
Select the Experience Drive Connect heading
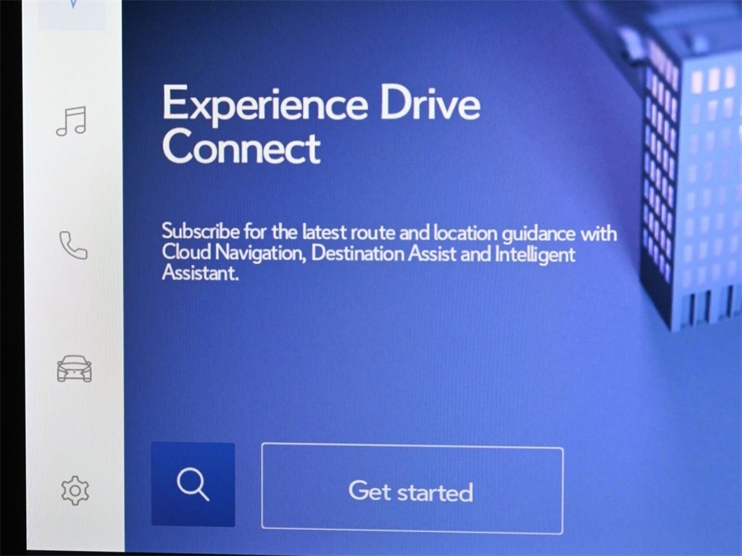[321, 125]
